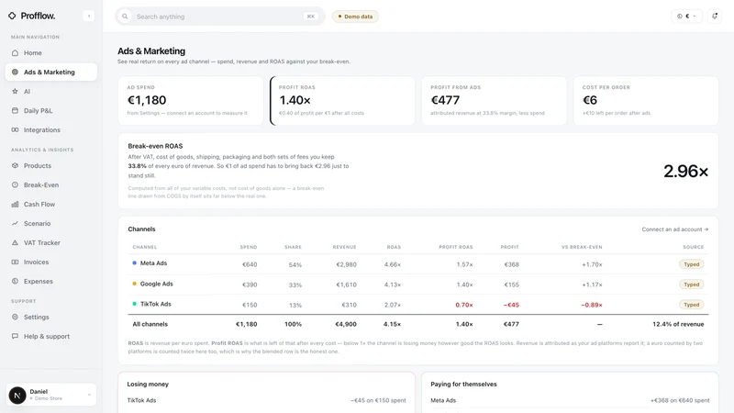Screen dimensions: 734x413
Task: Open the VAT Tracker page
Action: [x=51, y=242]
